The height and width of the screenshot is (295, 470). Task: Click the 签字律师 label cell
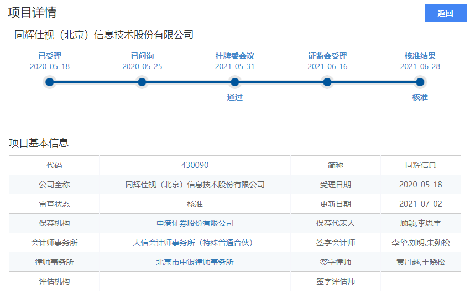point(336,262)
